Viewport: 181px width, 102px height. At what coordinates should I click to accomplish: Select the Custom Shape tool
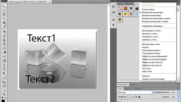[4, 77]
